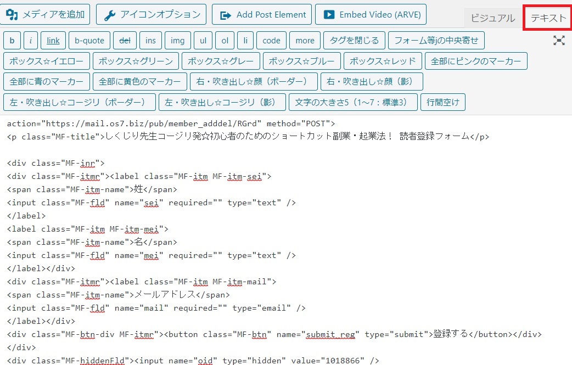Click Add Post Element button
The width and height of the screenshot is (572, 365).
[x=262, y=15]
